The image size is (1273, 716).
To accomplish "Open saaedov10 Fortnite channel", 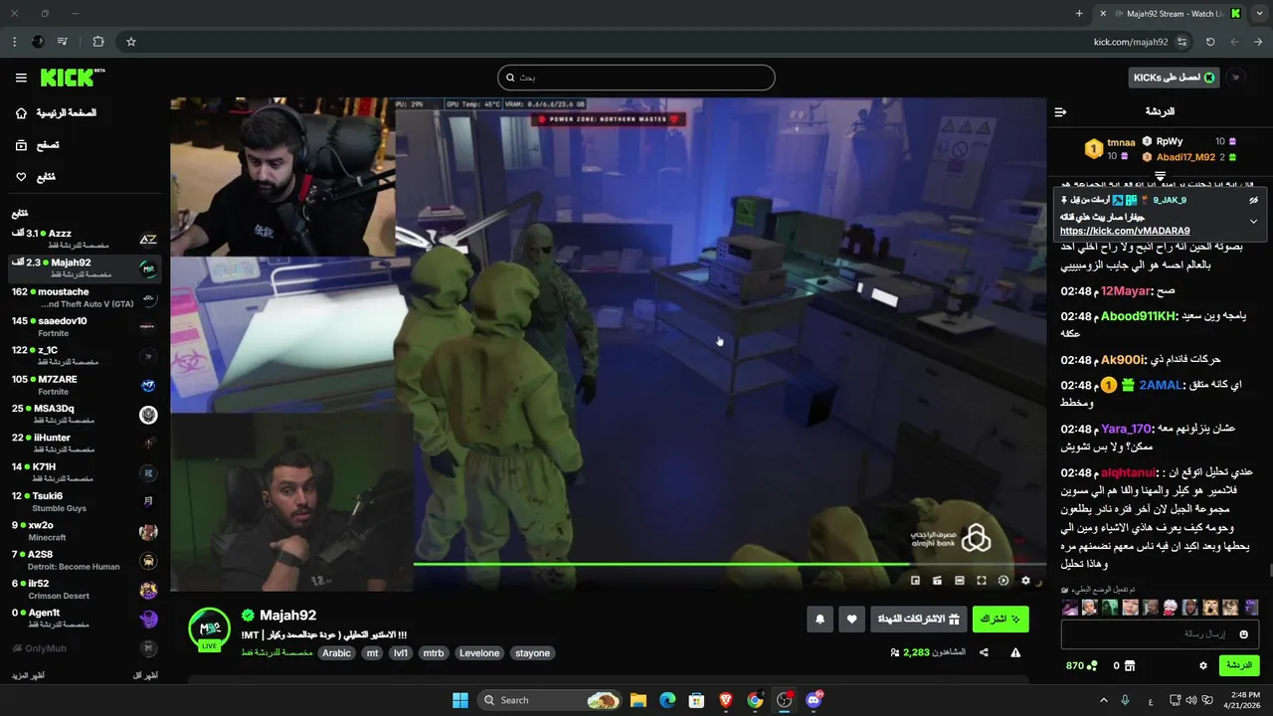I will [x=85, y=326].
